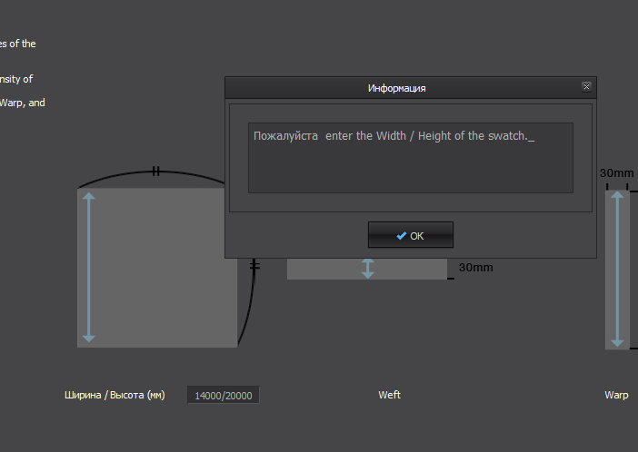The image size is (638, 452).
Task: Click the Ширина / Высота input field
Action: point(224,395)
